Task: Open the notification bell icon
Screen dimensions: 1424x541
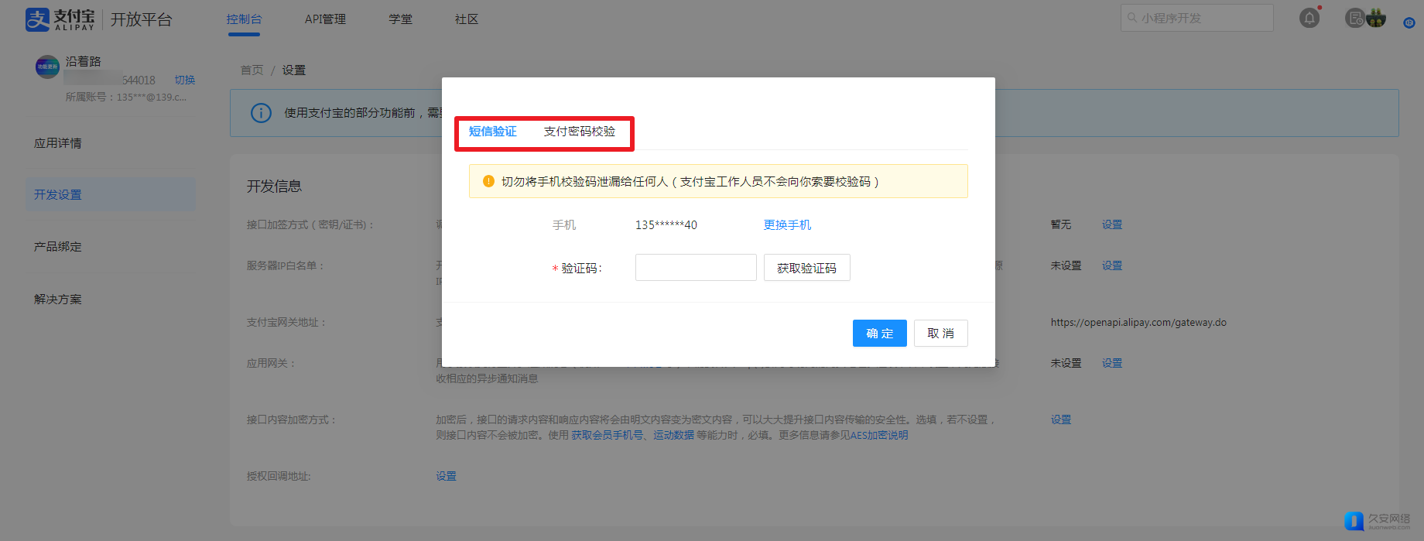Action: click(1309, 18)
